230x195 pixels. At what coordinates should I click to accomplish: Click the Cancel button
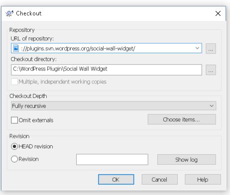click(159, 180)
